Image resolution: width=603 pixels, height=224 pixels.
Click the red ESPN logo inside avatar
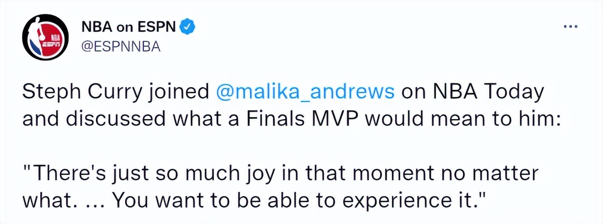pyautogui.click(x=52, y=41)
